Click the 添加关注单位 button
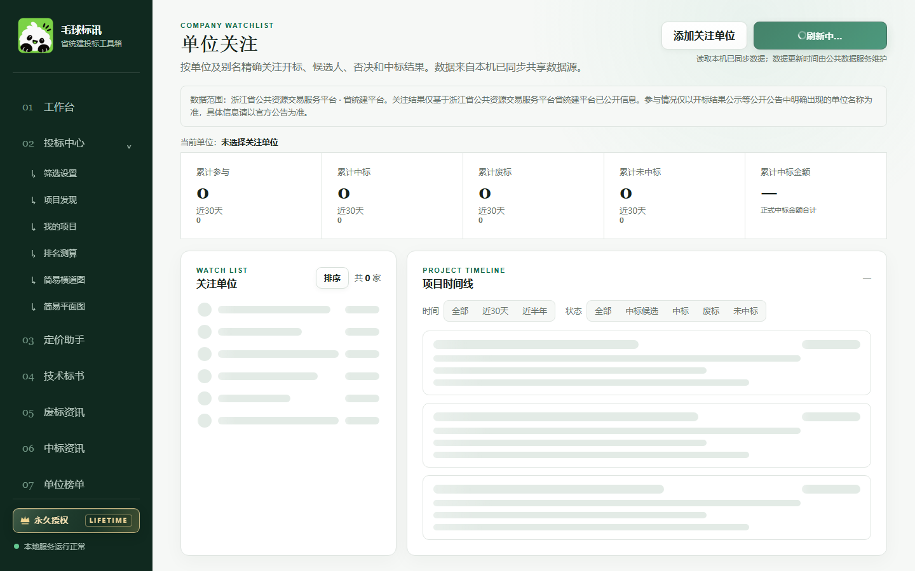This screenshot has width=915, height=571. tap(704, 36)
